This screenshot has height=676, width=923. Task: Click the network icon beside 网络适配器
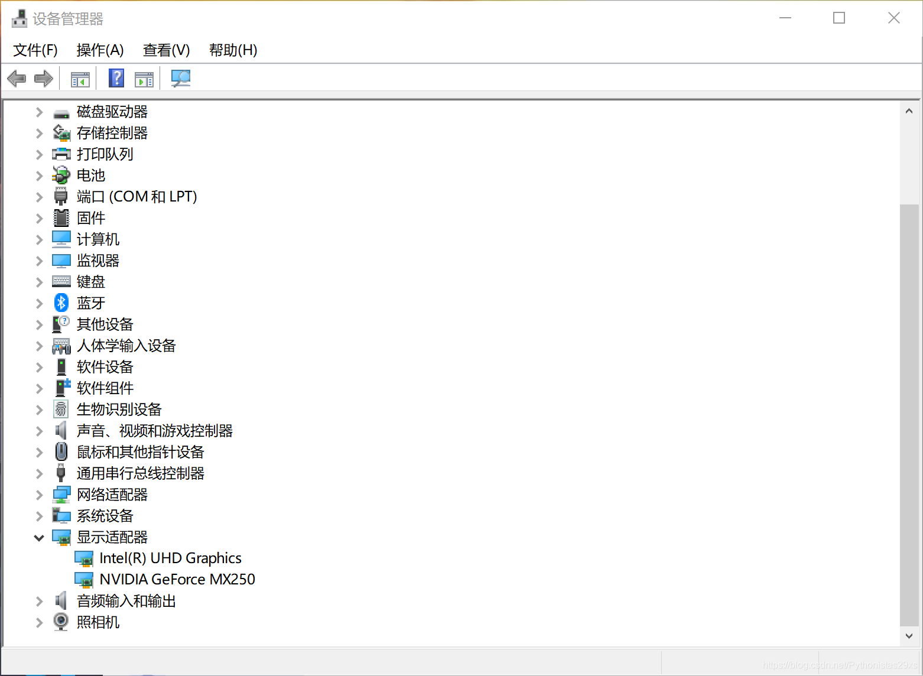point(61,495)
